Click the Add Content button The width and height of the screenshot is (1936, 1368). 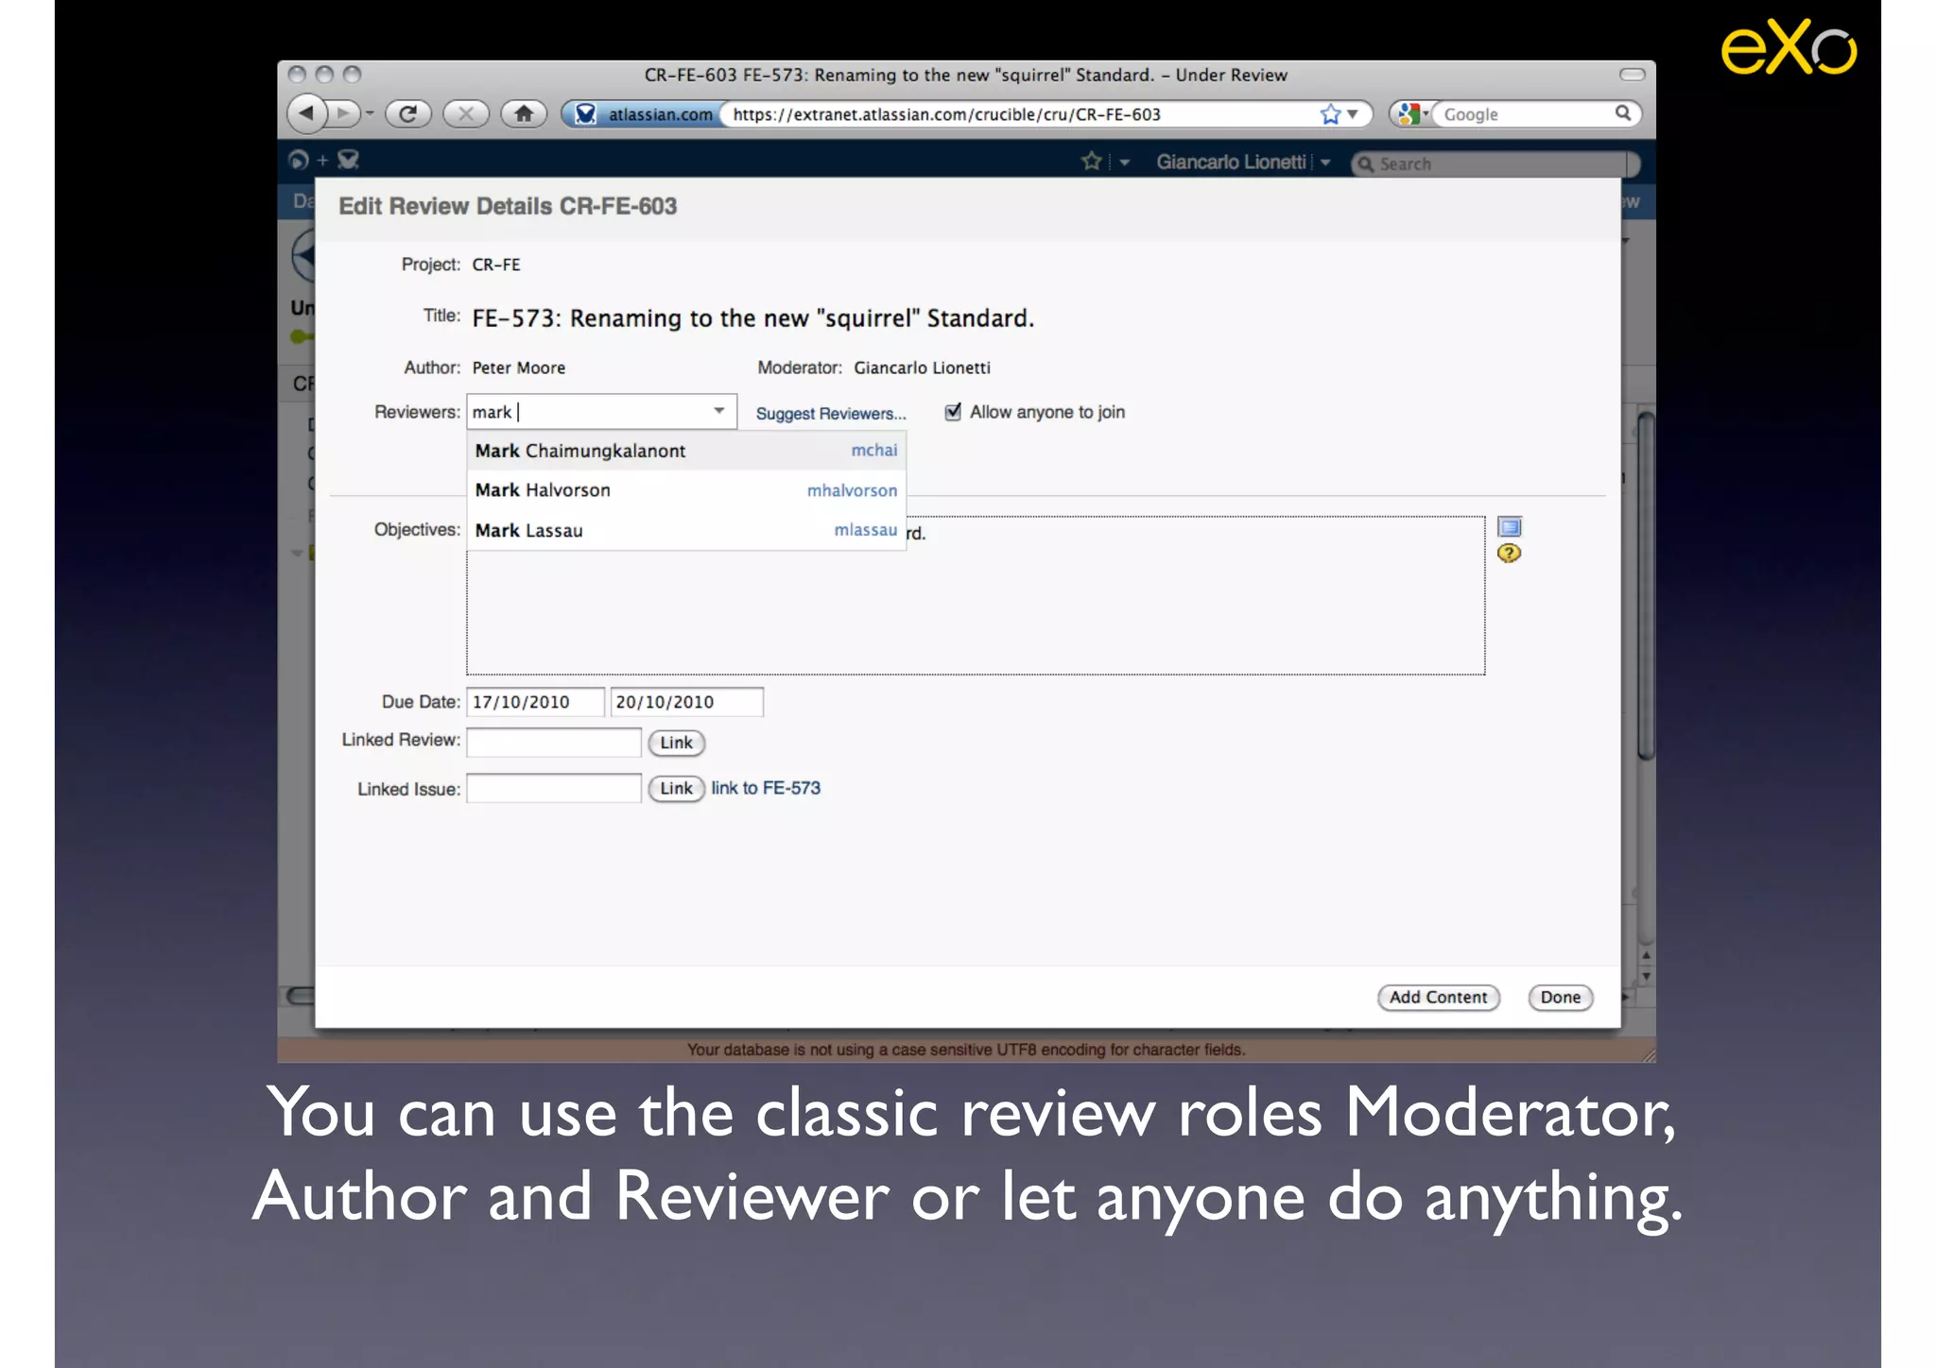tap(1438, 997)
